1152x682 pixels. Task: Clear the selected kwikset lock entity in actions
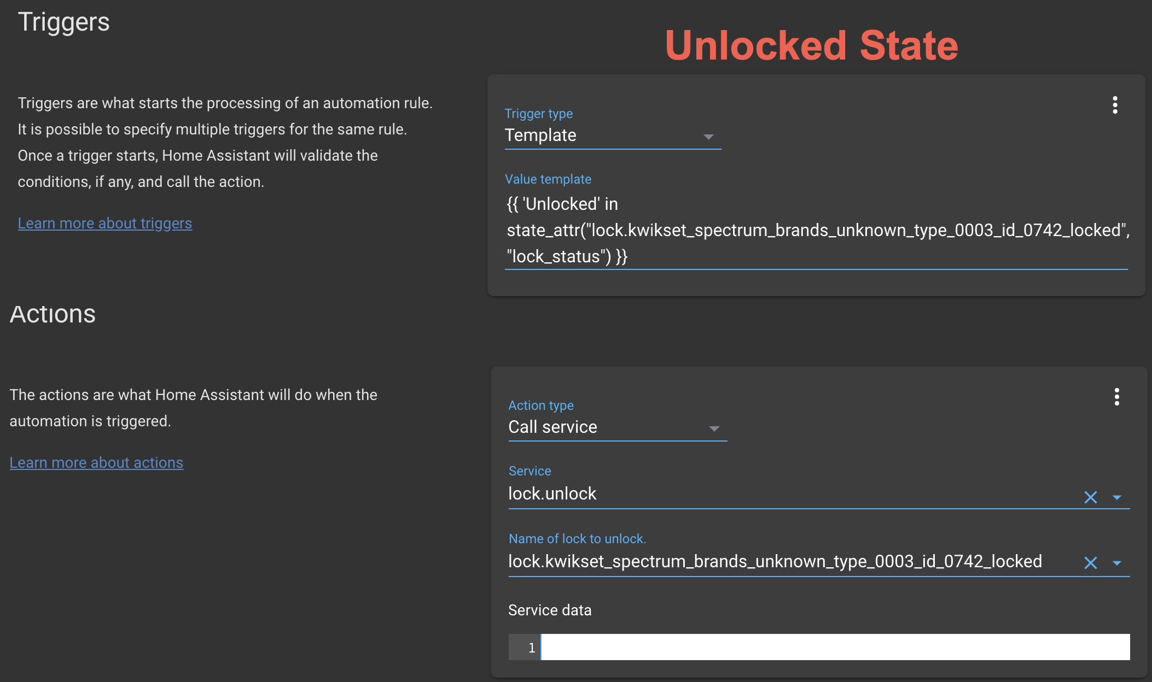pyautogui.click(x=1090, y=563)
